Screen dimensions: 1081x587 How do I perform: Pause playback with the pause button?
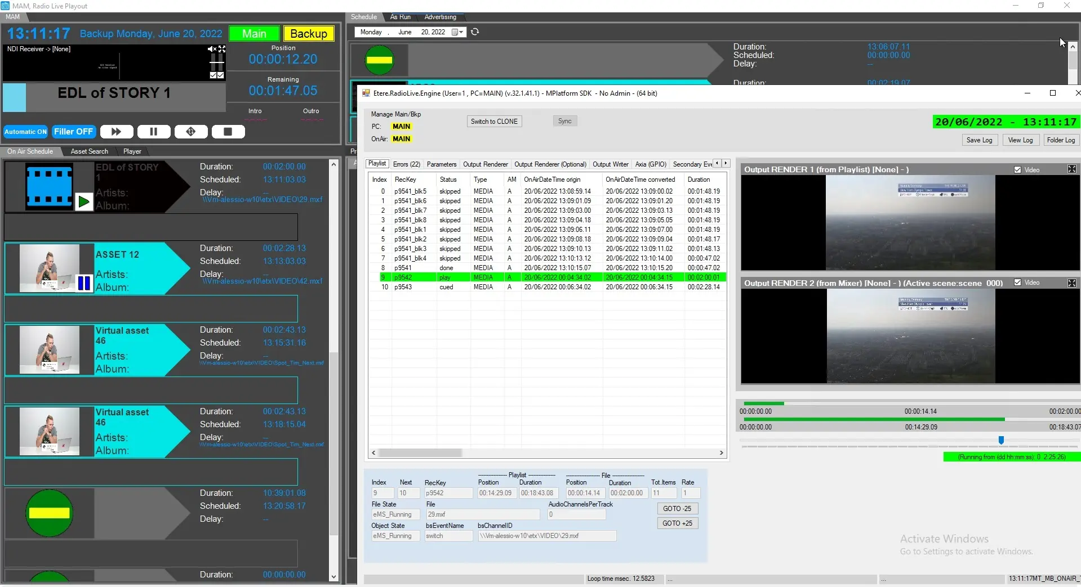(x=153, y=132)
